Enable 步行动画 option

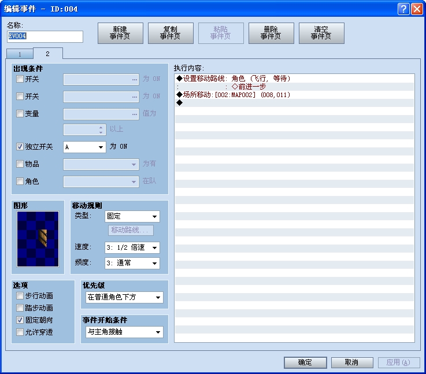20,296
